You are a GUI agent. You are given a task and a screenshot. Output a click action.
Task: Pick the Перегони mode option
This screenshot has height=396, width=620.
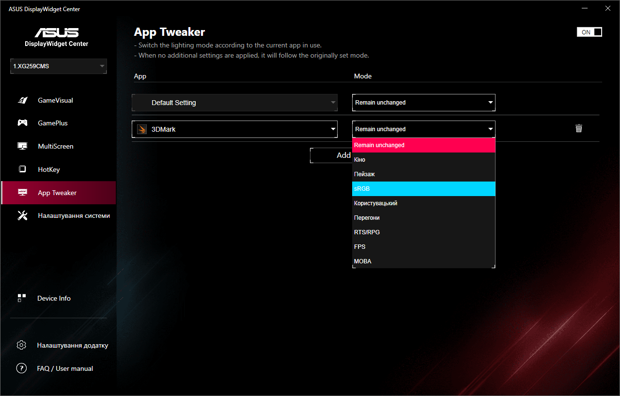pos(424,218)
